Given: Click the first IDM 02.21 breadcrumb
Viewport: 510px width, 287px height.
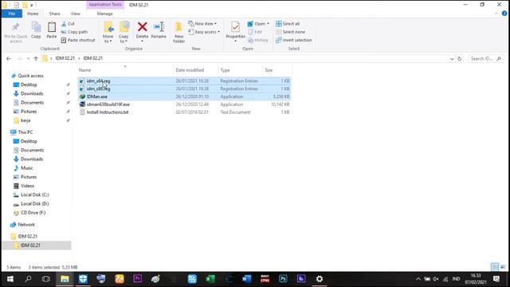Looking at the screenshot, I should 65,58.
